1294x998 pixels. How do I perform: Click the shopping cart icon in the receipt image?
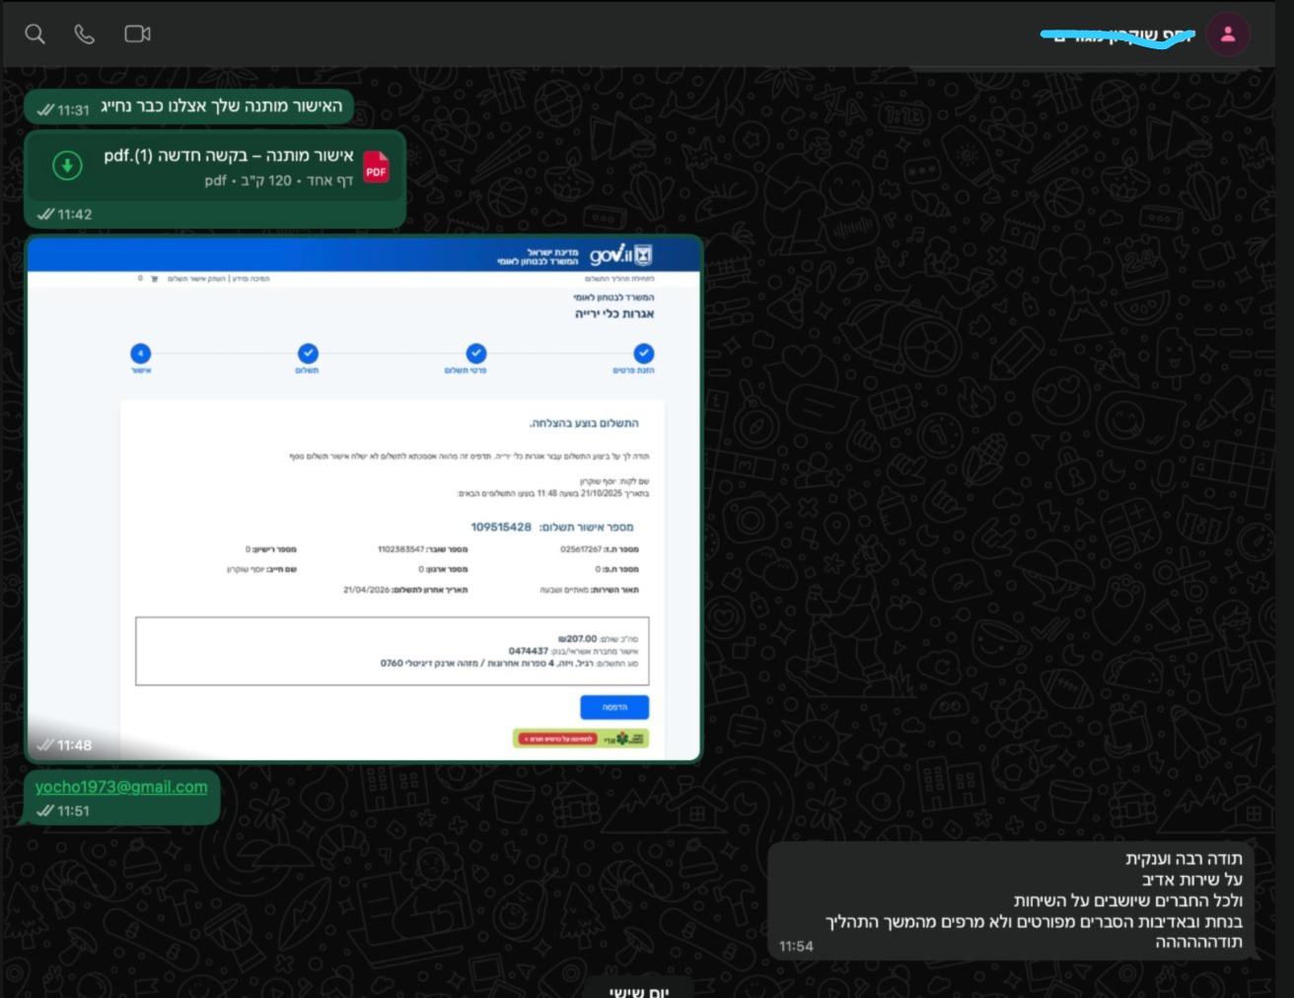tap(154, 279)
